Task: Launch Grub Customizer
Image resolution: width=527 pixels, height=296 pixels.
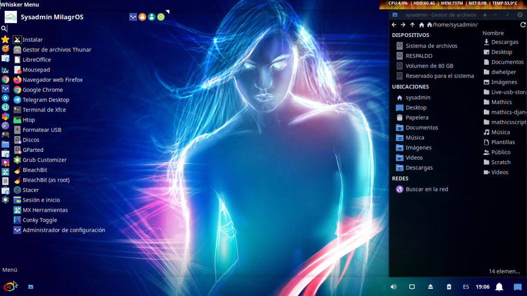Action: click(44, 160)
